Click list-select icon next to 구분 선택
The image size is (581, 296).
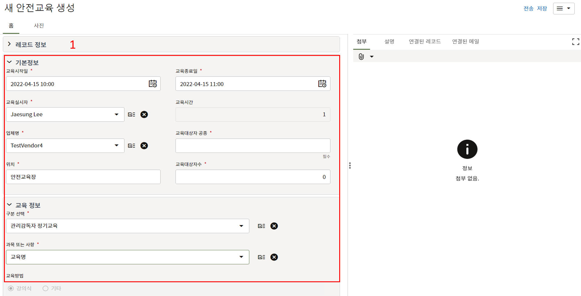261,226
